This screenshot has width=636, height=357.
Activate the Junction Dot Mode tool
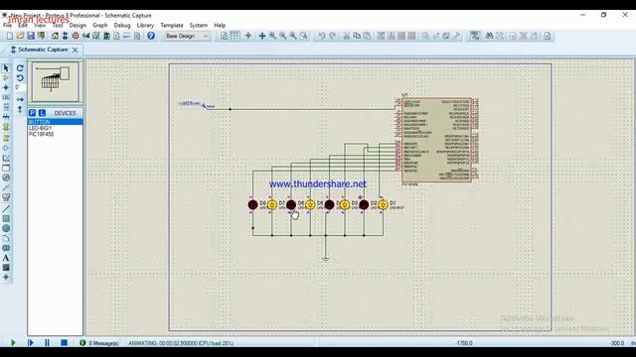coord(6,87)
